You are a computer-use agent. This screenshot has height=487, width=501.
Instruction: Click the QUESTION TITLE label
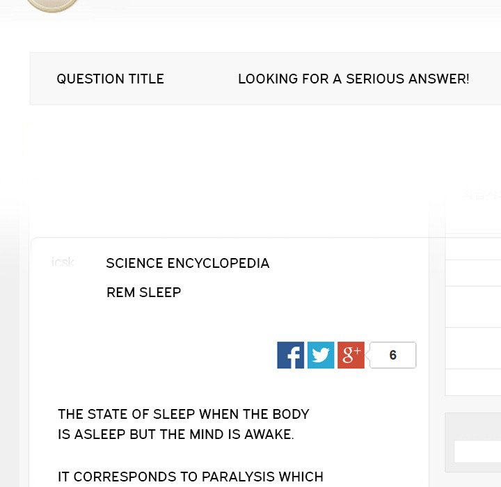pyautogui.click(x=110, y=79)
